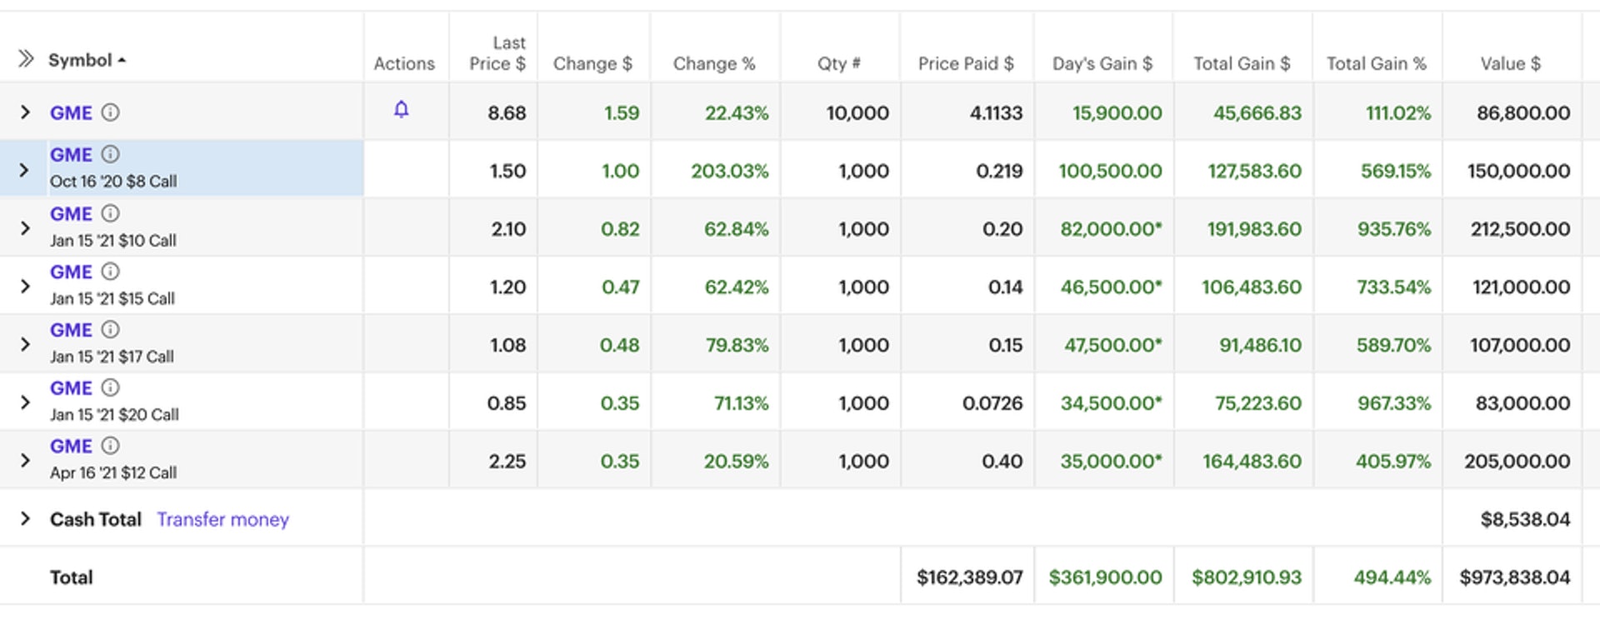Expand the GME stock position row
The image size is (1600, 620).
point(25,112)
